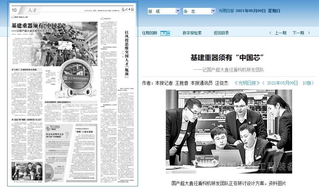Click the 《光明日报》 source link

point(248,83)
